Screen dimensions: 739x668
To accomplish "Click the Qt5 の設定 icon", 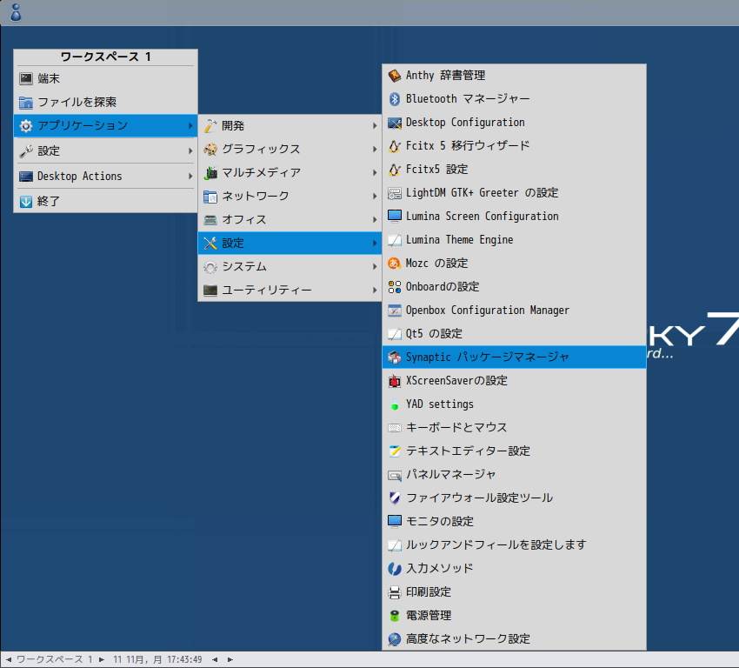I will click(395, 334).
